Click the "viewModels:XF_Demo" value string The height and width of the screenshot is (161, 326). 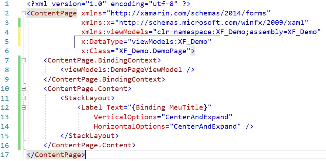[x=169, y=42]
